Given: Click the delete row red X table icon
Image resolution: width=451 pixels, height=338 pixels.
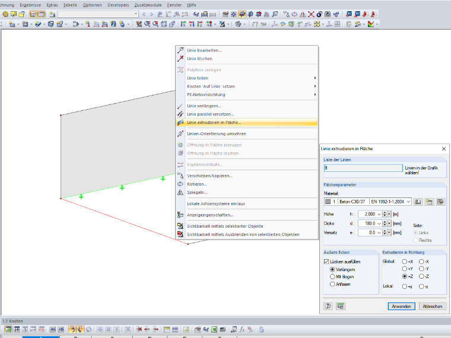Looking at the screenshot, I should [x=139, y=329].
